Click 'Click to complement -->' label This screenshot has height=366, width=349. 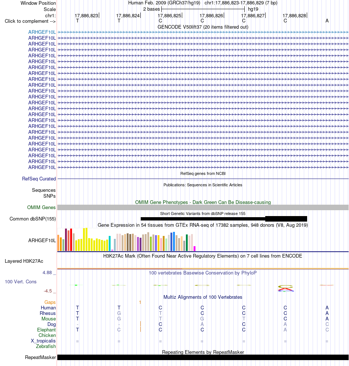(30, 21)
